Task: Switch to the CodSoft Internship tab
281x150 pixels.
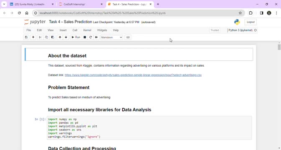Action: click(81, 4)
